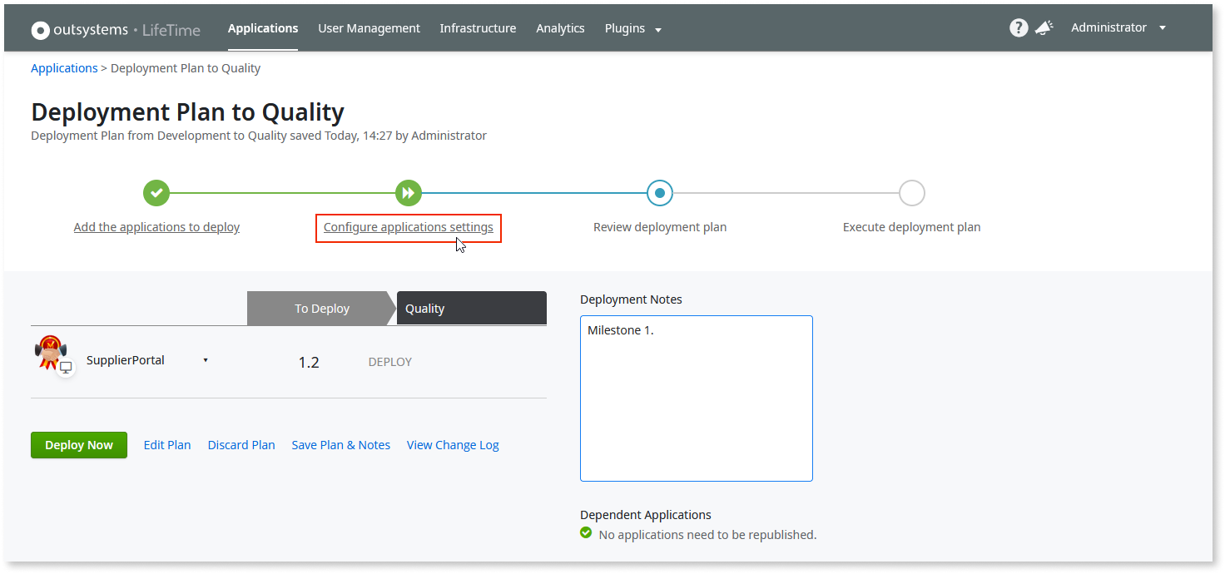Switch to the Applications navigation tab
The image size is (1225, 574).
click(x=263, y=27)
